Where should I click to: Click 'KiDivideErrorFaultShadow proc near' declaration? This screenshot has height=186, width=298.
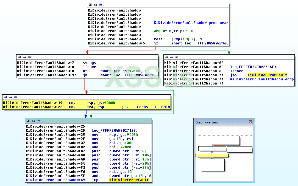[191, 23]
